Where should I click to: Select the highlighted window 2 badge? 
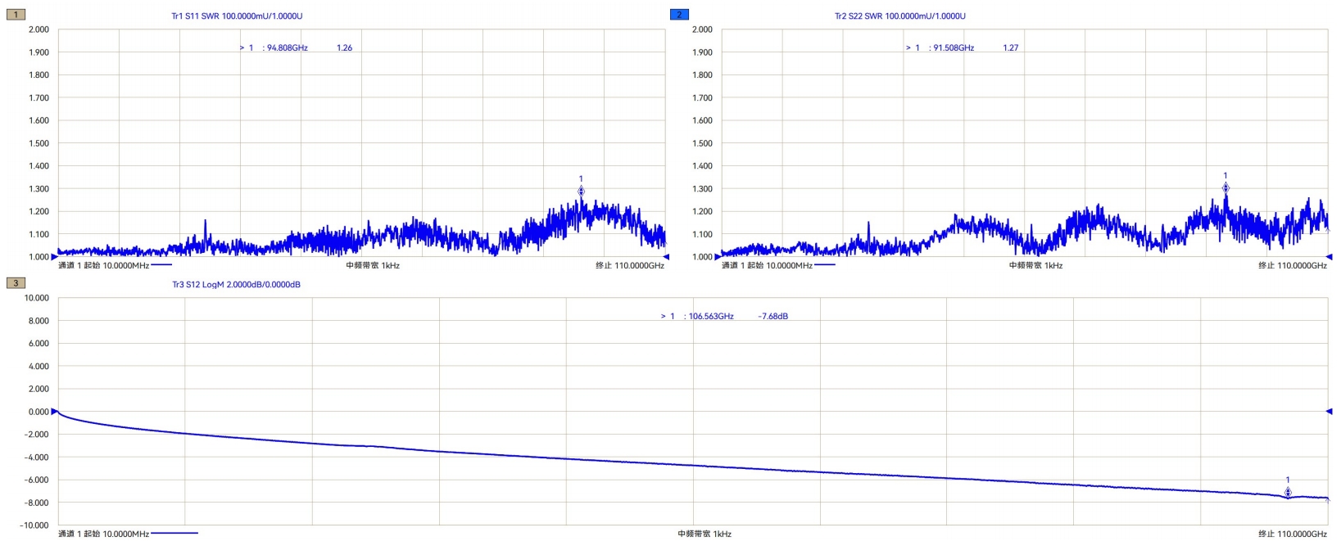(x=679, y=15)
